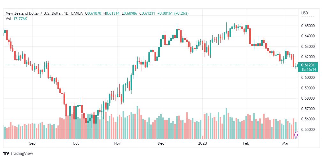
Task: Click the New Zealand Dollar / U.S. Dollar title
Action: click(34, 13)
